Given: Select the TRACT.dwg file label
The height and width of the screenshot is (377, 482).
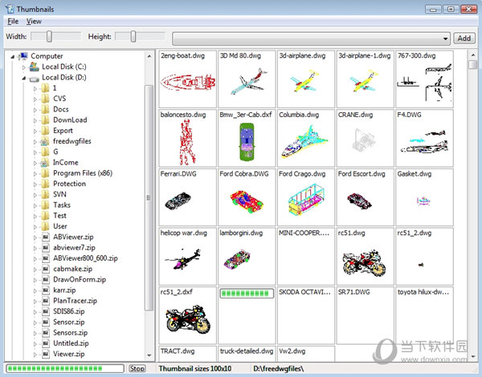Looking at the screenshot, I should [x=178, y=351].
